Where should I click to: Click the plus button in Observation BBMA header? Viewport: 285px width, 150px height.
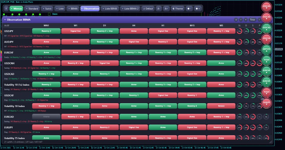[x=246, y=20]
